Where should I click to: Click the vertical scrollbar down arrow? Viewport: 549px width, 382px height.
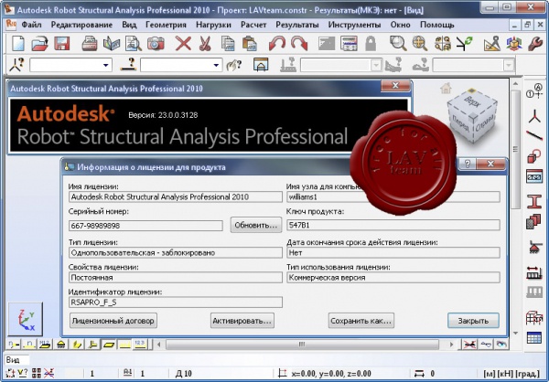515,333
